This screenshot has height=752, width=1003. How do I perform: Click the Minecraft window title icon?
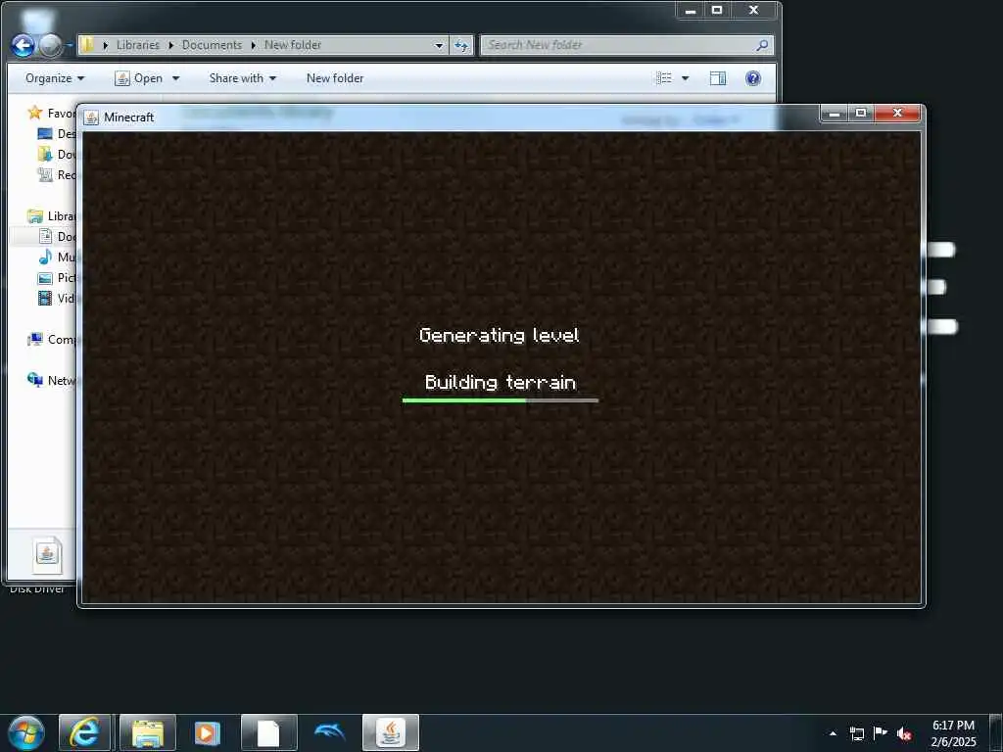(91, 117)
